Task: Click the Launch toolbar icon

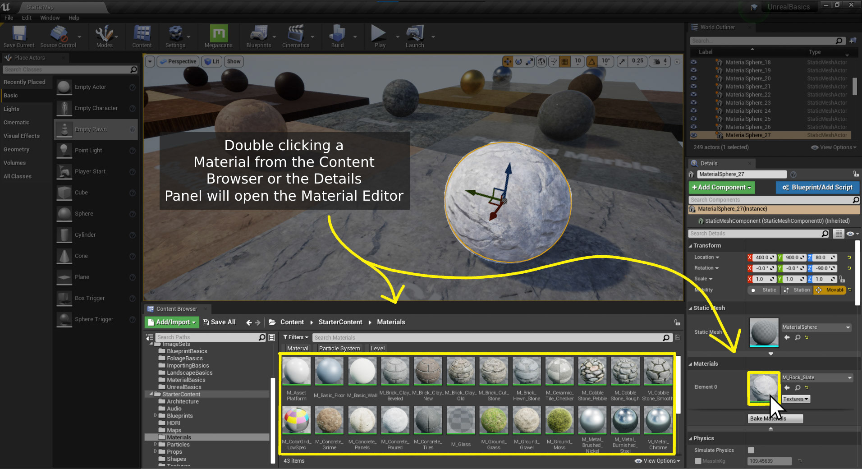Action: (415, 36)
